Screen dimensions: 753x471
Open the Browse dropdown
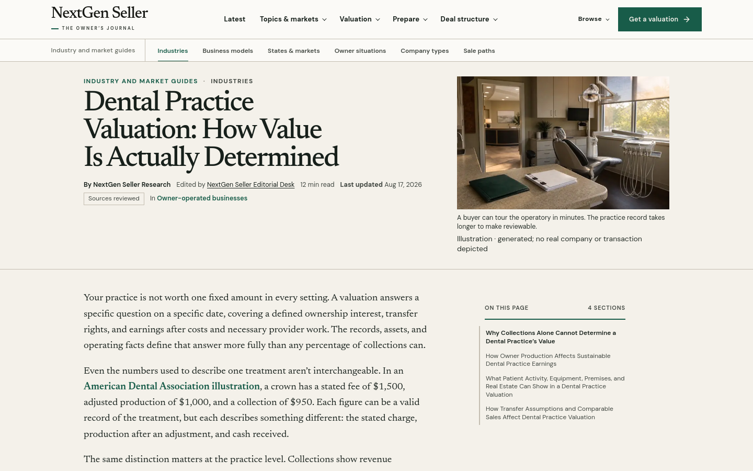(594, 19)
